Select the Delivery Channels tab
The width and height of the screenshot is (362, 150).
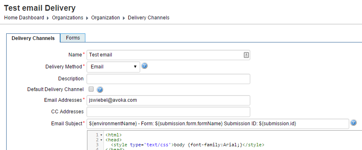(x=33, y=38)
